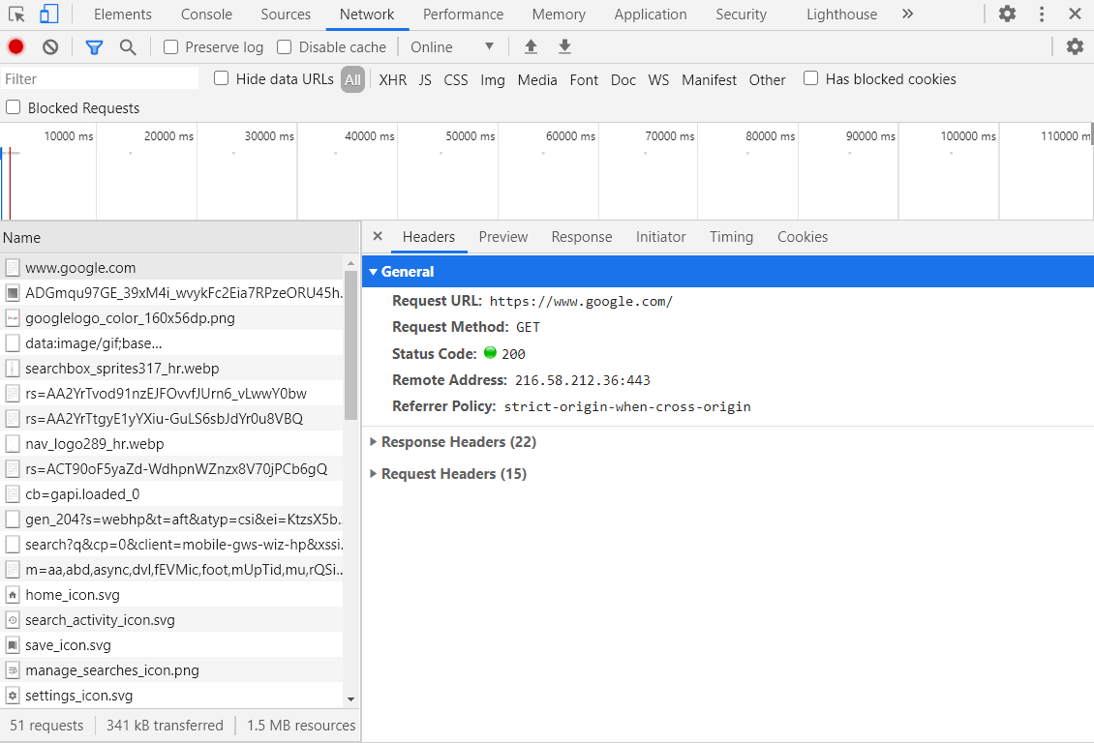Viewport: 1094px width, 743px height.
Task: Filter requests by XHR type
Action: coord(393,80)
